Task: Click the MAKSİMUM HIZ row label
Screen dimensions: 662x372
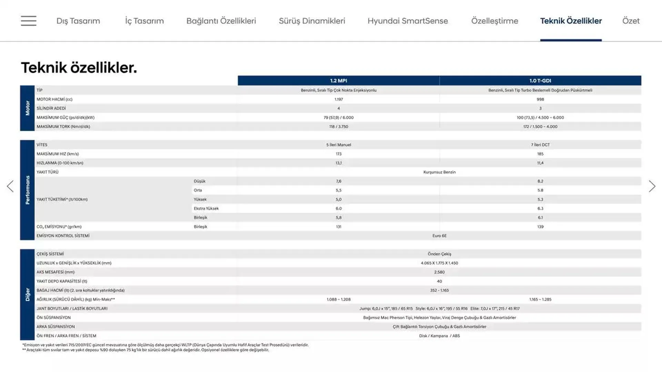Action: point(58,154)
